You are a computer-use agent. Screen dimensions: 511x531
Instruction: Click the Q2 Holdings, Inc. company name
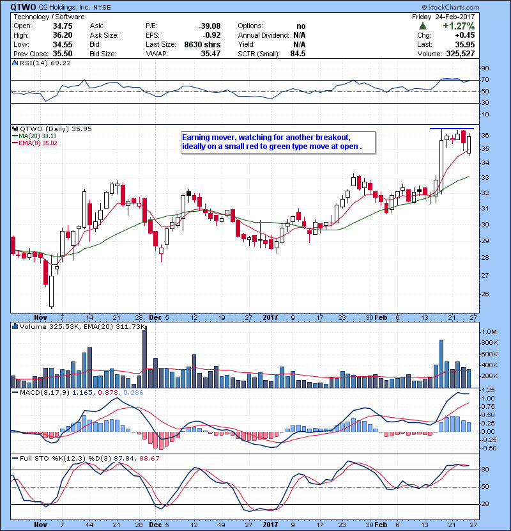[65, 7]
